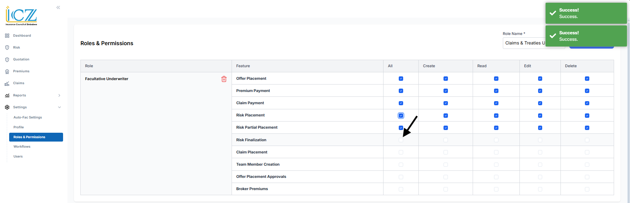Click the Claims hand icon
This screenshot has width=630, height=203.
click(x=7, y=83)
